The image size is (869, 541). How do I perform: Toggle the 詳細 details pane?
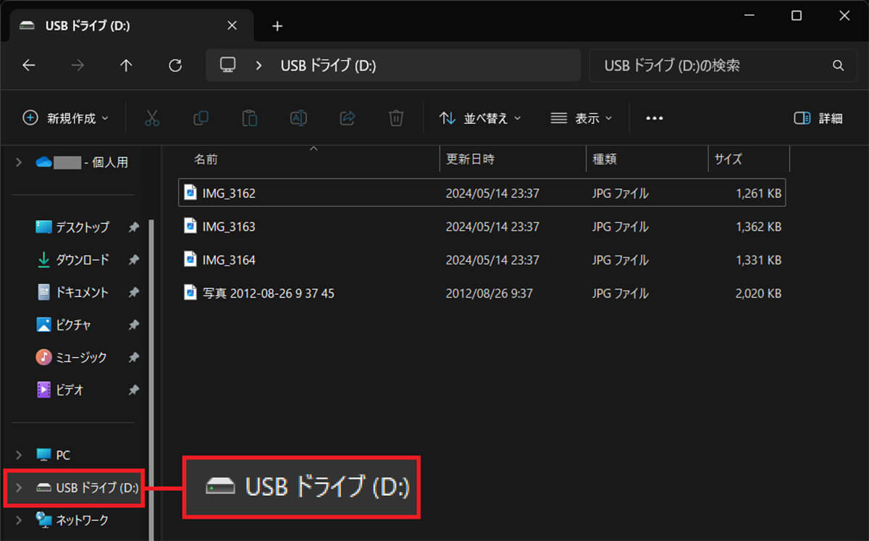[x=818, y=118]
